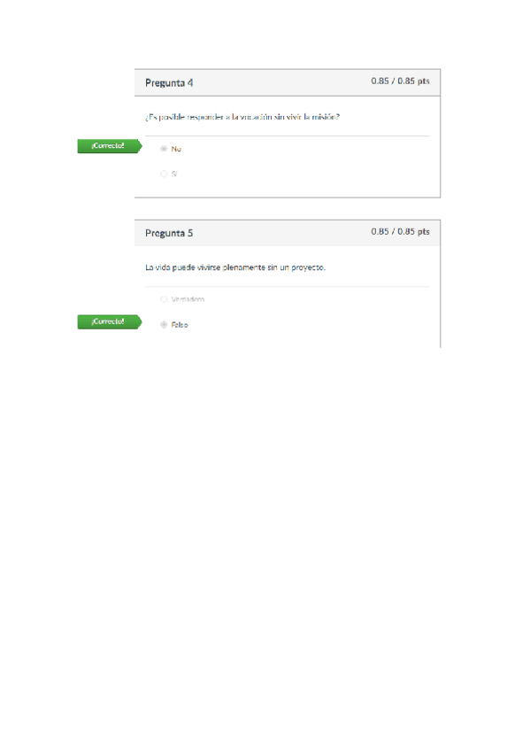Choose the 'Verdadero' radio button in Pregunta 5
The image size is (530, 751).
[164, 299]
